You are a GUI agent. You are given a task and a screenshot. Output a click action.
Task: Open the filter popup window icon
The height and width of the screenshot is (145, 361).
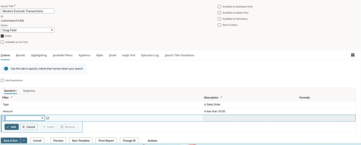tap(48, 118)
